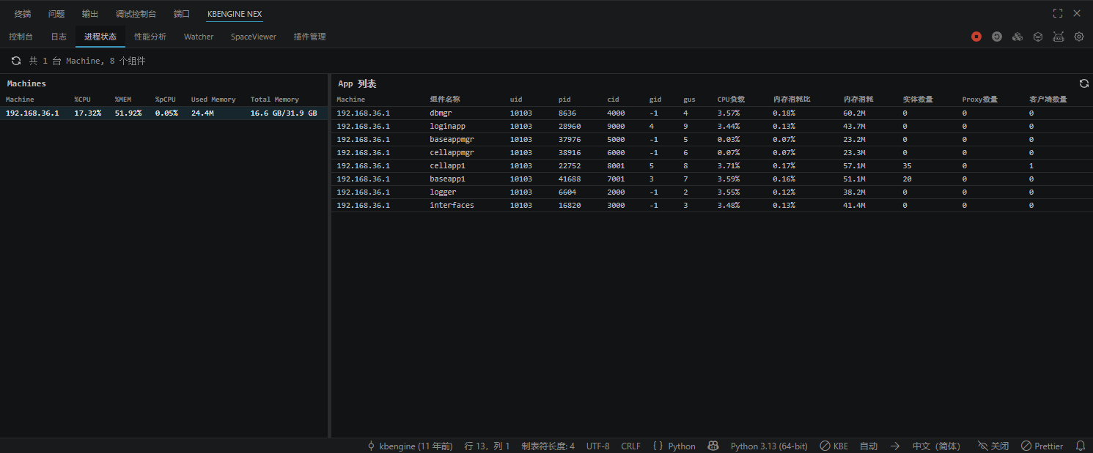Open the Watcher sub-tab
This screenshot has height=453, width=1093.
point(199,37)
